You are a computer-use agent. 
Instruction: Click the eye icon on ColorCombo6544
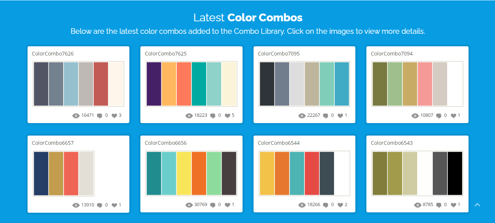[x=302, y=205]
